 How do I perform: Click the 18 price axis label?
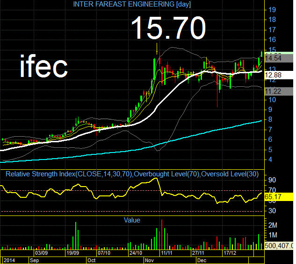[272, 20]
